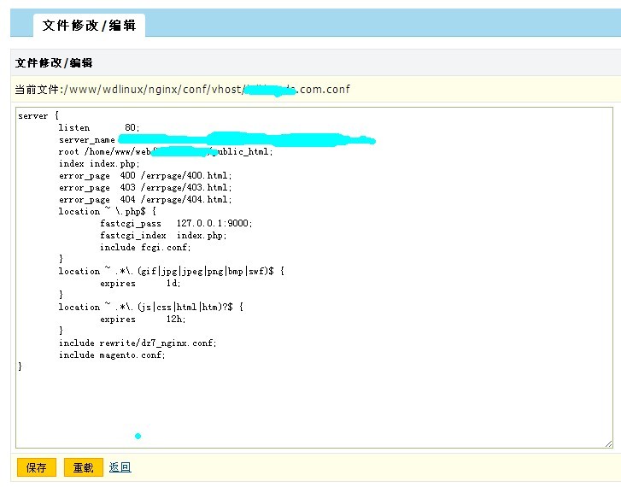Click the 'include fcgi.conf;' line
Viewport: 621px width, 487px height.
[x=144, y=247]
